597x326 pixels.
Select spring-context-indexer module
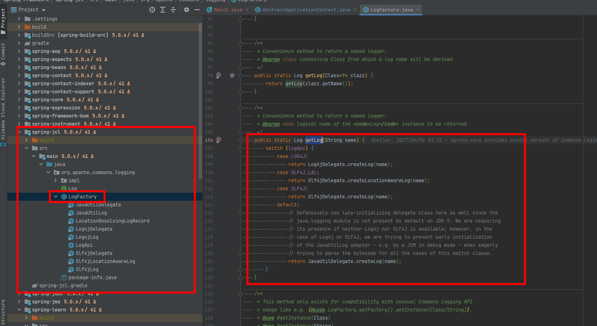tap(63, 84)
